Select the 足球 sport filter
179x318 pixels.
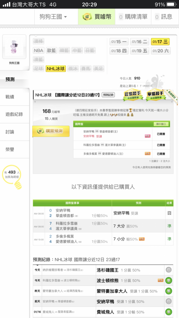(x=38, y=69)
